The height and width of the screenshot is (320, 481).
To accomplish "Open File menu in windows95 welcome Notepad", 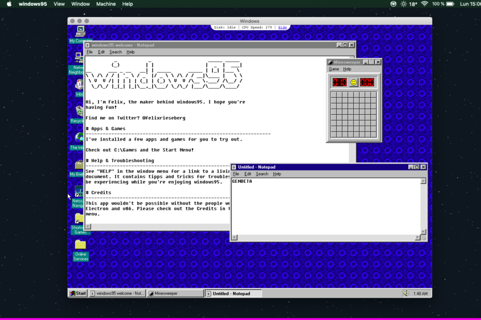I will [89, 52].
